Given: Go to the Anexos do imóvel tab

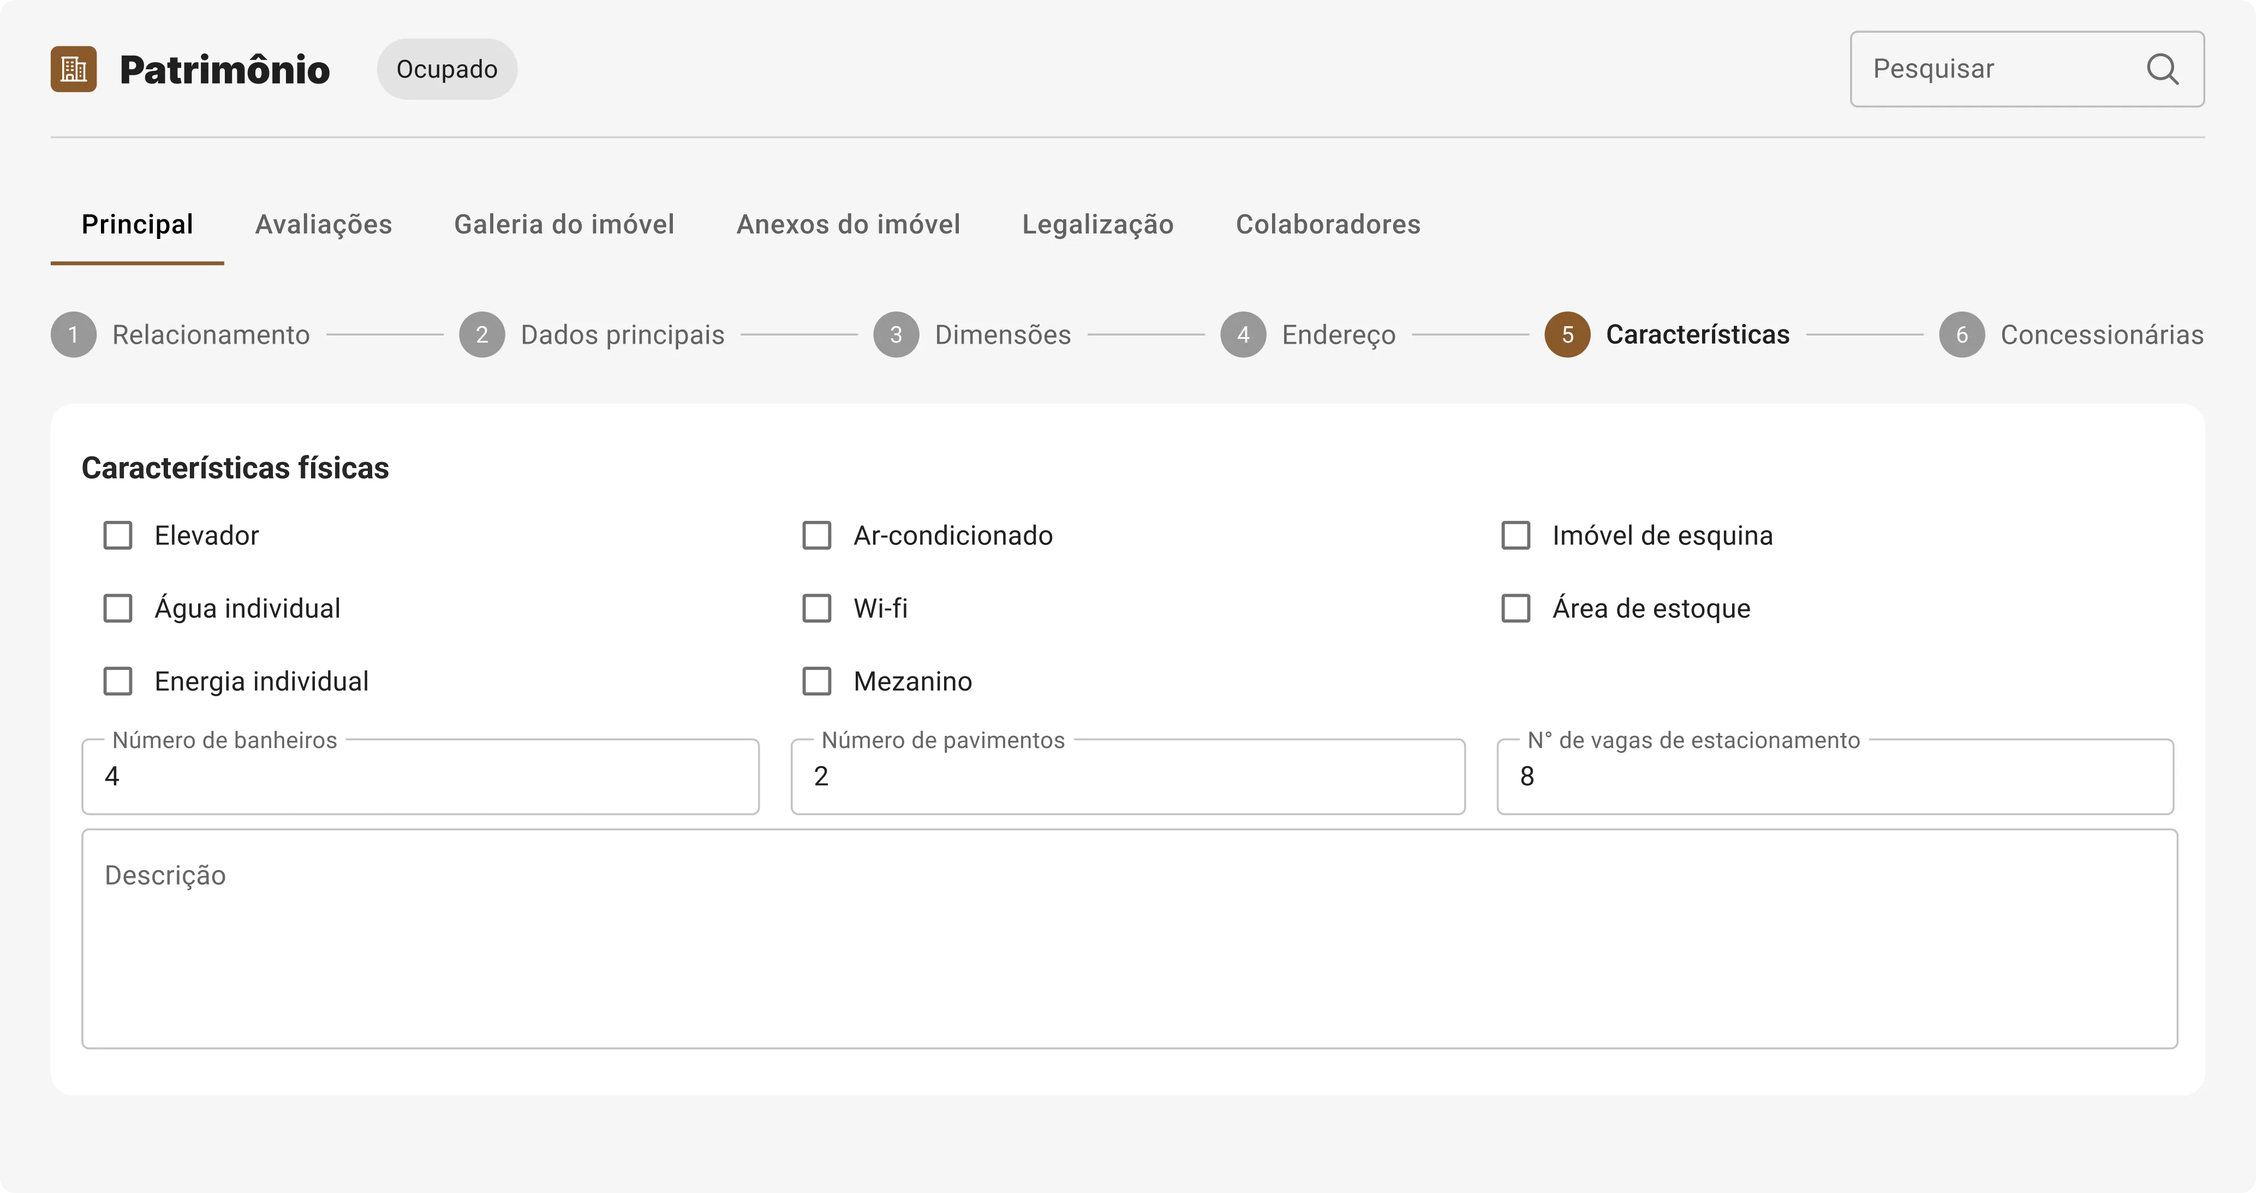Looking at the screenshot, I should (x=848, y=225).
